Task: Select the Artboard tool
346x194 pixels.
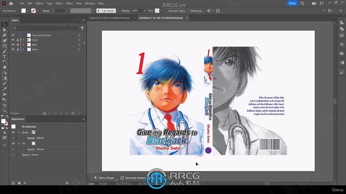Action: point(5,105)
